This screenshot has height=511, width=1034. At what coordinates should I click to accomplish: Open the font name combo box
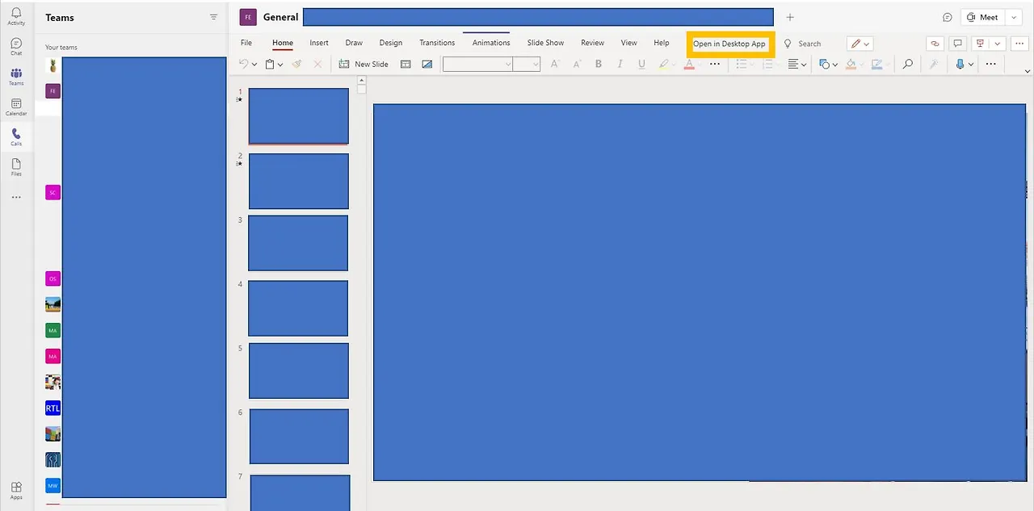pyautogui.click(x=478, y=64)
